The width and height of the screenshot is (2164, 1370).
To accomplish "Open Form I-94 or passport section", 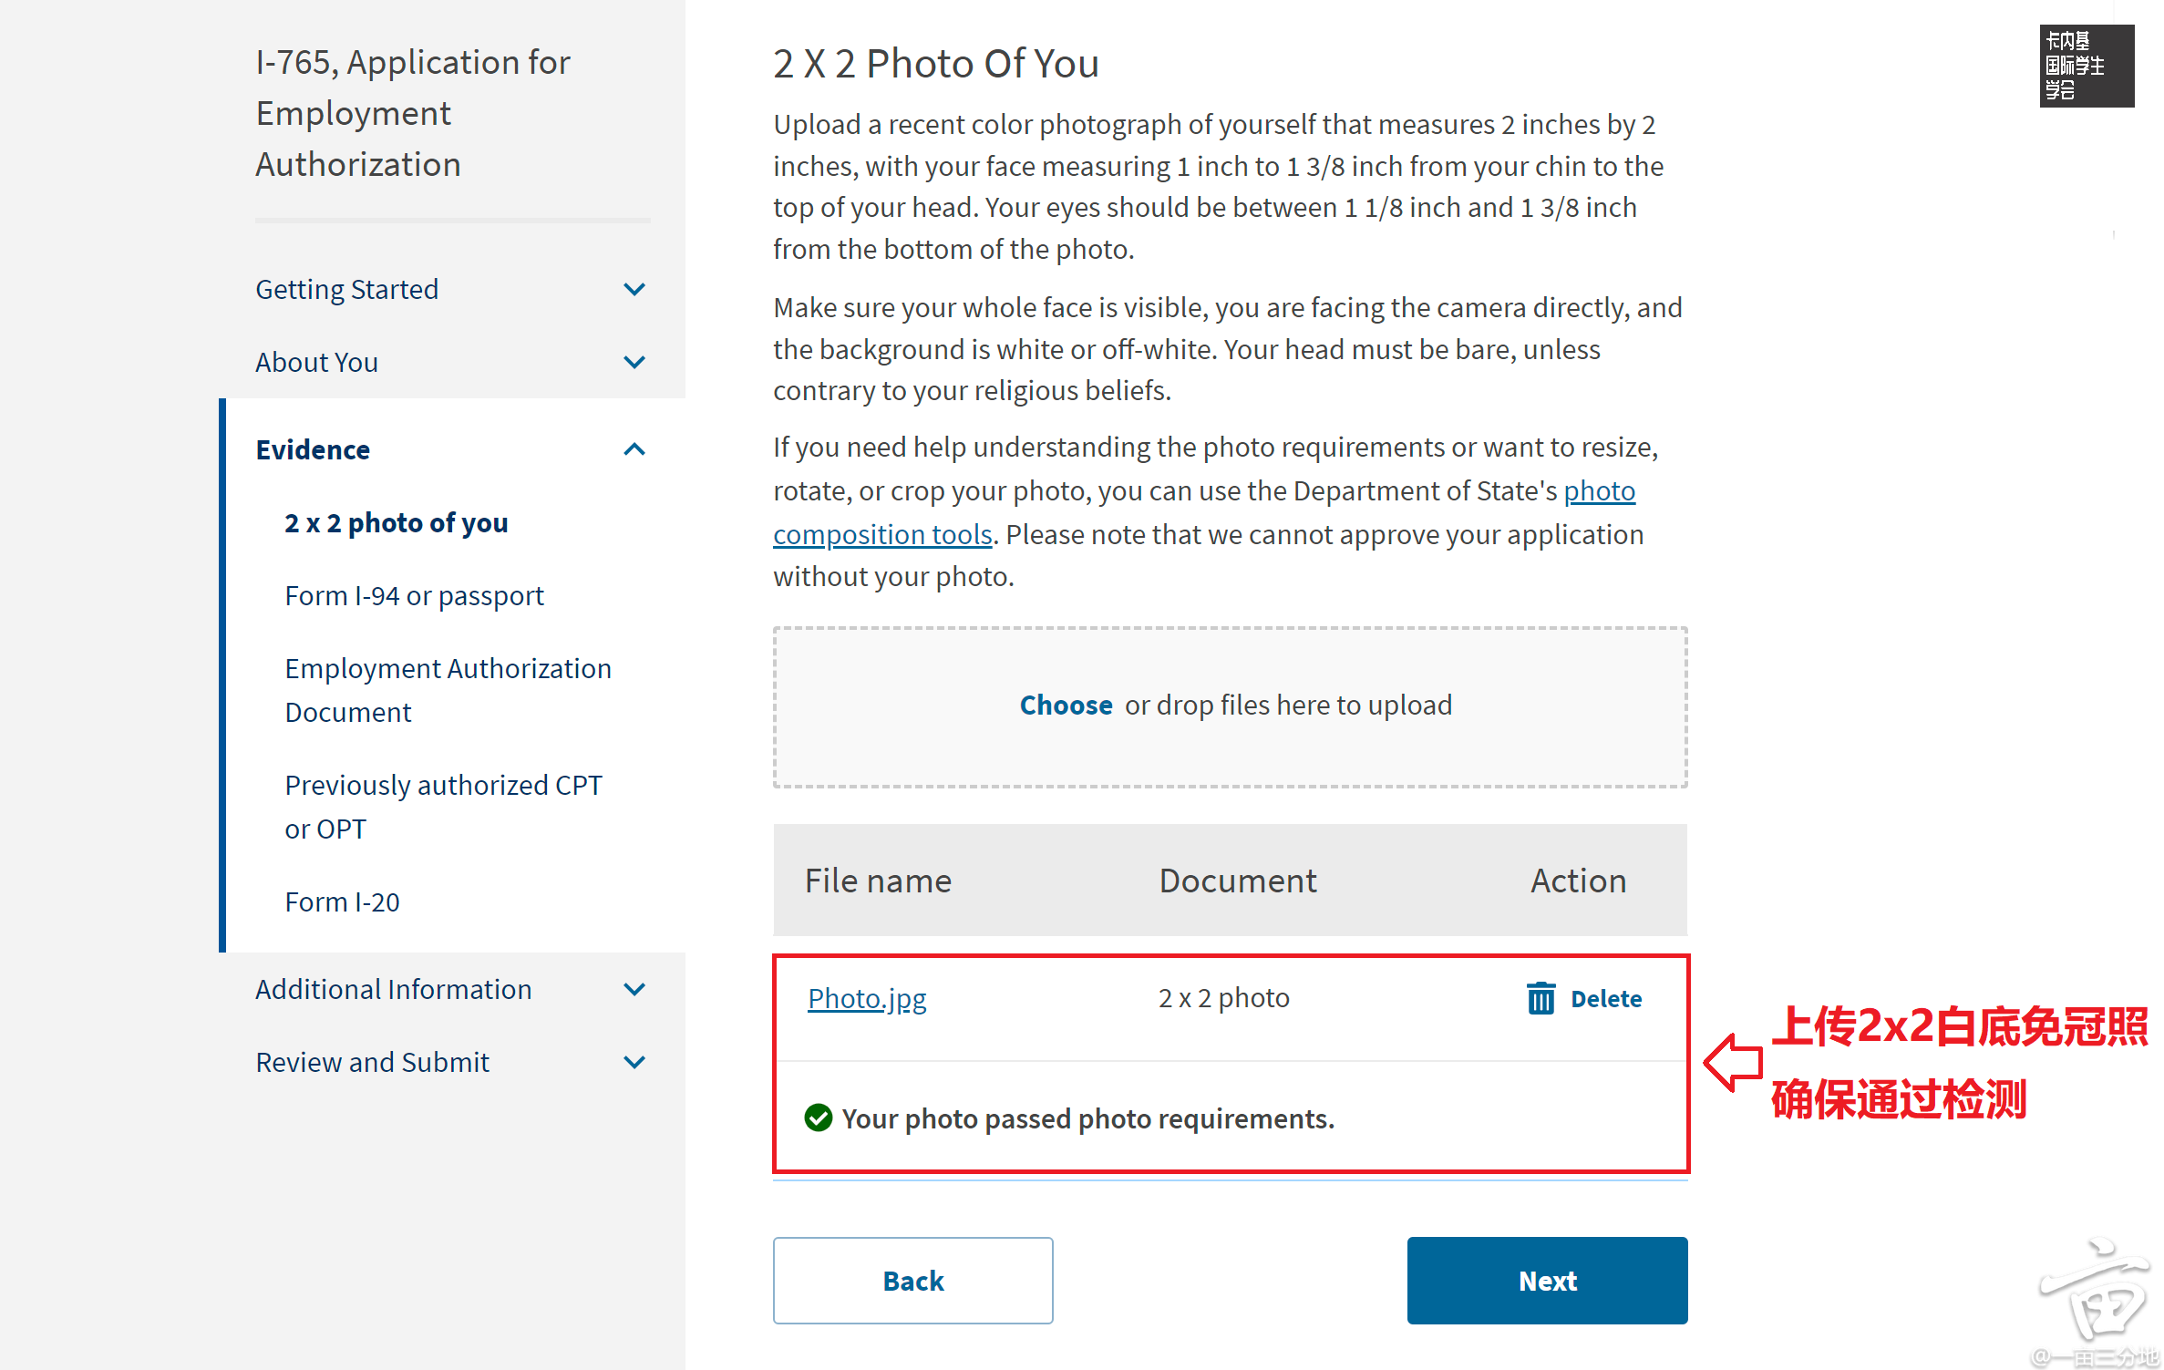I will pos(414,596).
